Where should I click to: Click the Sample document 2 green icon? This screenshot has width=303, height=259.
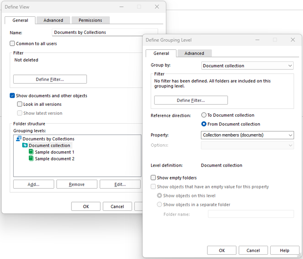click(31, 158)
